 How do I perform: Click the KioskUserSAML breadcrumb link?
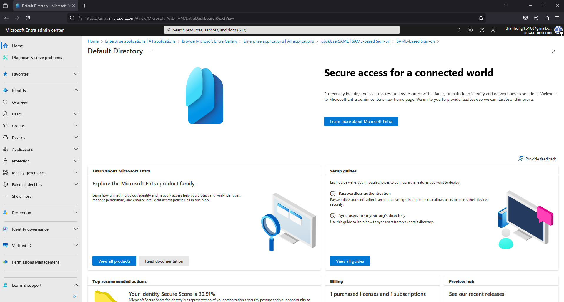point(355,41)
